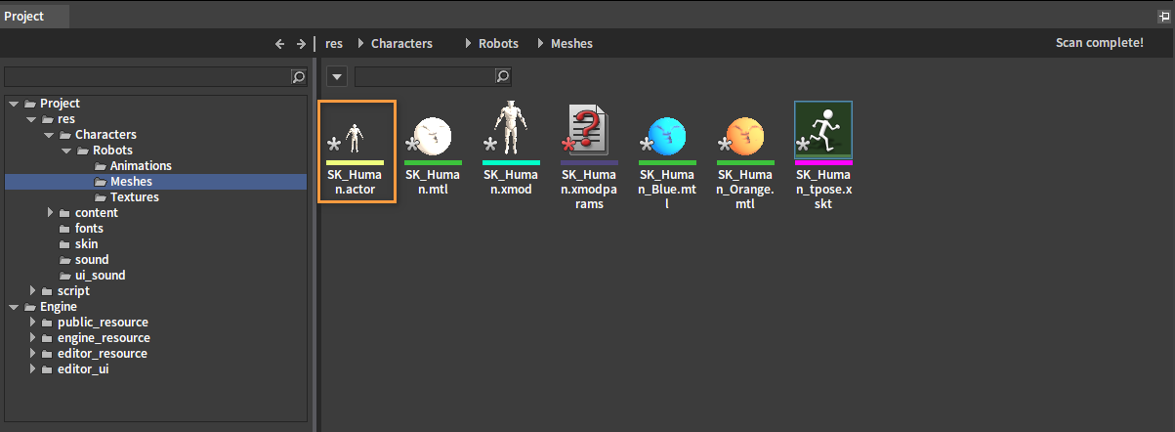Select the Animations folder in tree
The image size is (1175, 432).
141,166
